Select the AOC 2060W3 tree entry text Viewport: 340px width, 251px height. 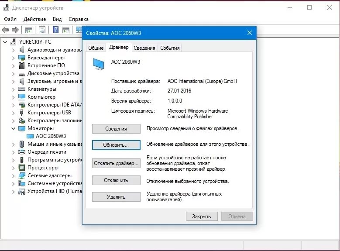tap(51, 136)
